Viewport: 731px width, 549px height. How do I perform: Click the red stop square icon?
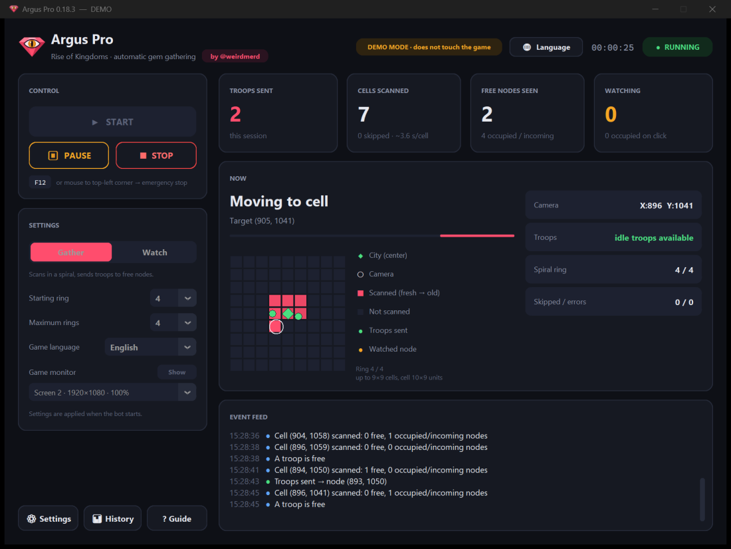coord(143,156)
